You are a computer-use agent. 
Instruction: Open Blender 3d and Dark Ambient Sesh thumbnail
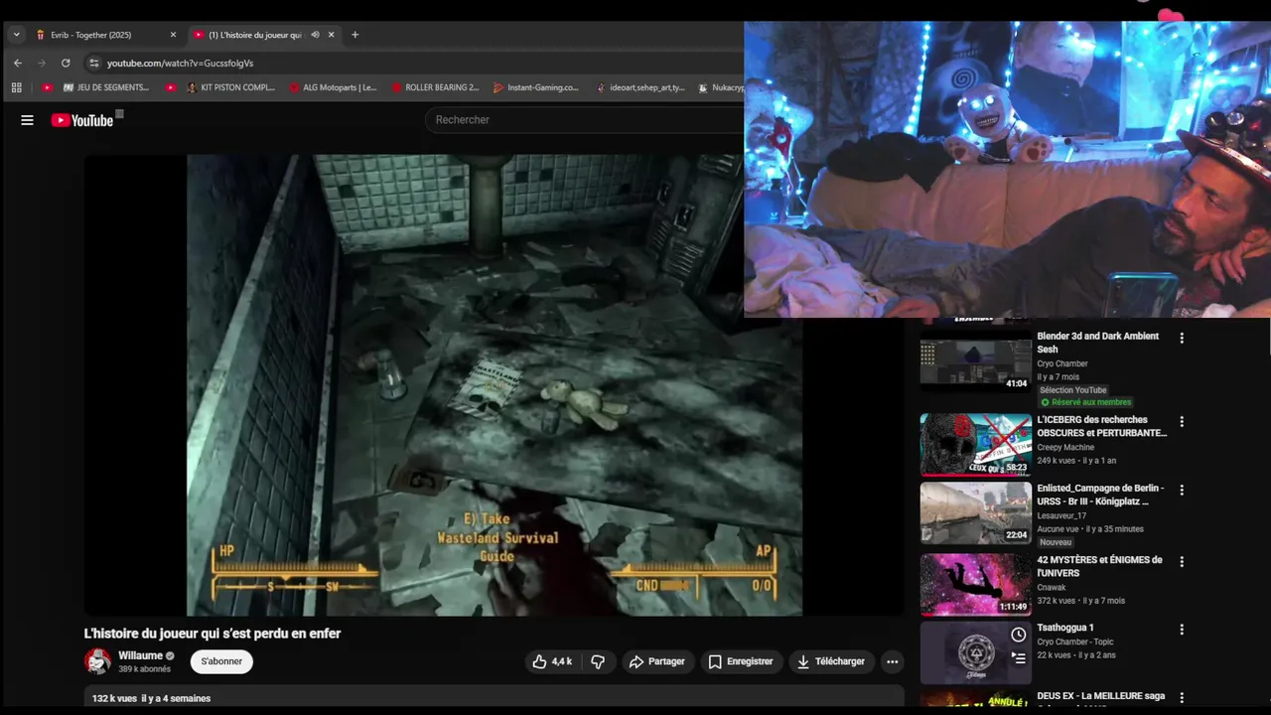[976, 364]
